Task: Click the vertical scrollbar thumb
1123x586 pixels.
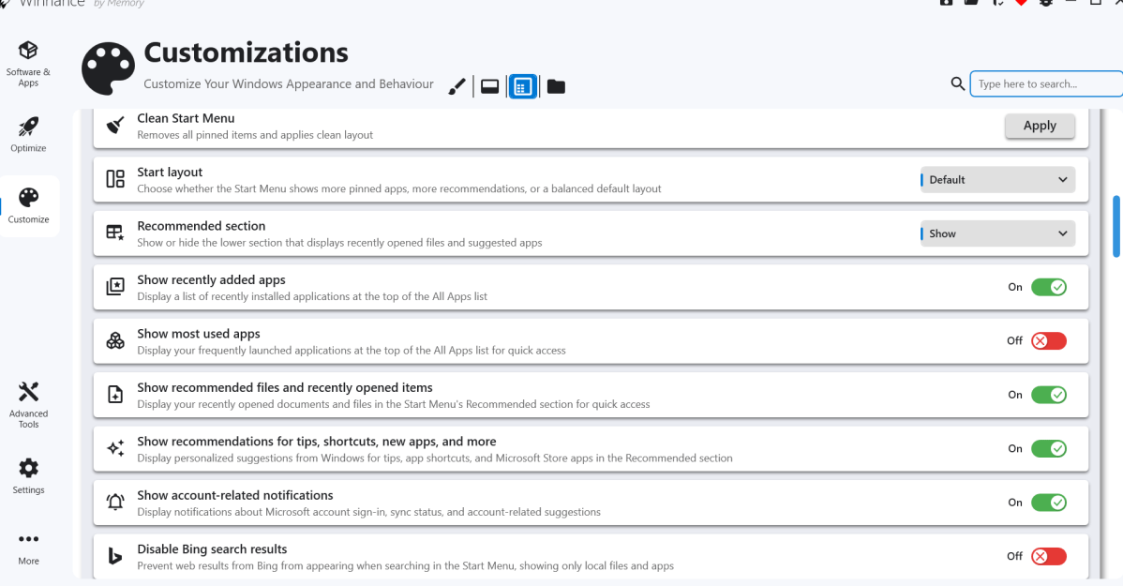Action: (x=1116, y=225)
